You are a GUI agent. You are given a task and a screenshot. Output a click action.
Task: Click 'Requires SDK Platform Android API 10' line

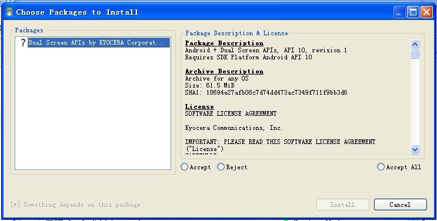(x=248, y=57)
